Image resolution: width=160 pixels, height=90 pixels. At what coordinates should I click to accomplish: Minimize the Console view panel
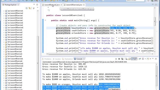(153, 59)
